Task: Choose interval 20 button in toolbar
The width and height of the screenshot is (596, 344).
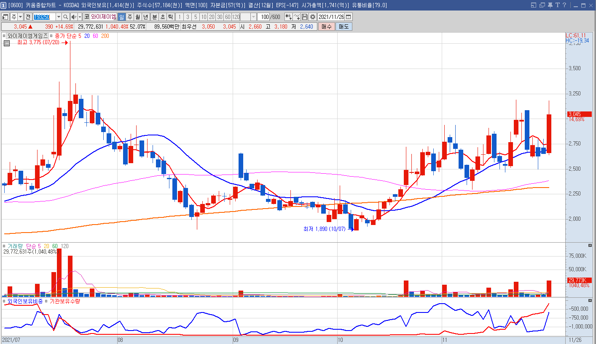Action: click(x=212, y=17)
